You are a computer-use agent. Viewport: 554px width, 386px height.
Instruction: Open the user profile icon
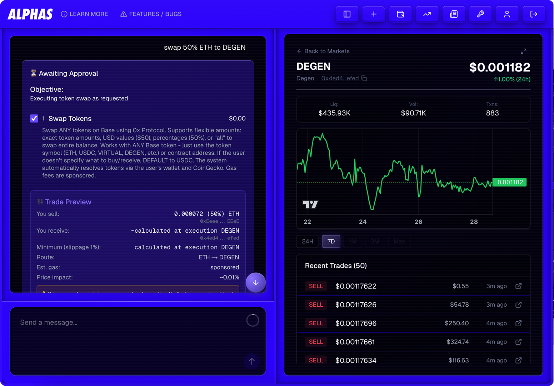tap(507, 14)
